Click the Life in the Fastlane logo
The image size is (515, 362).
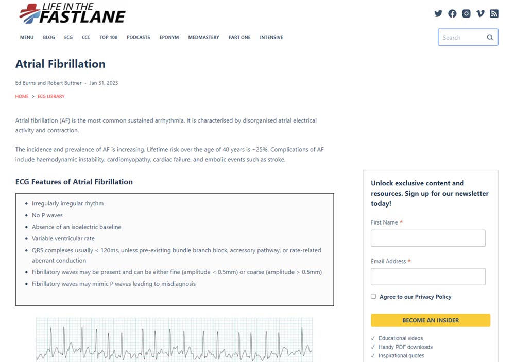coord(72,14)
